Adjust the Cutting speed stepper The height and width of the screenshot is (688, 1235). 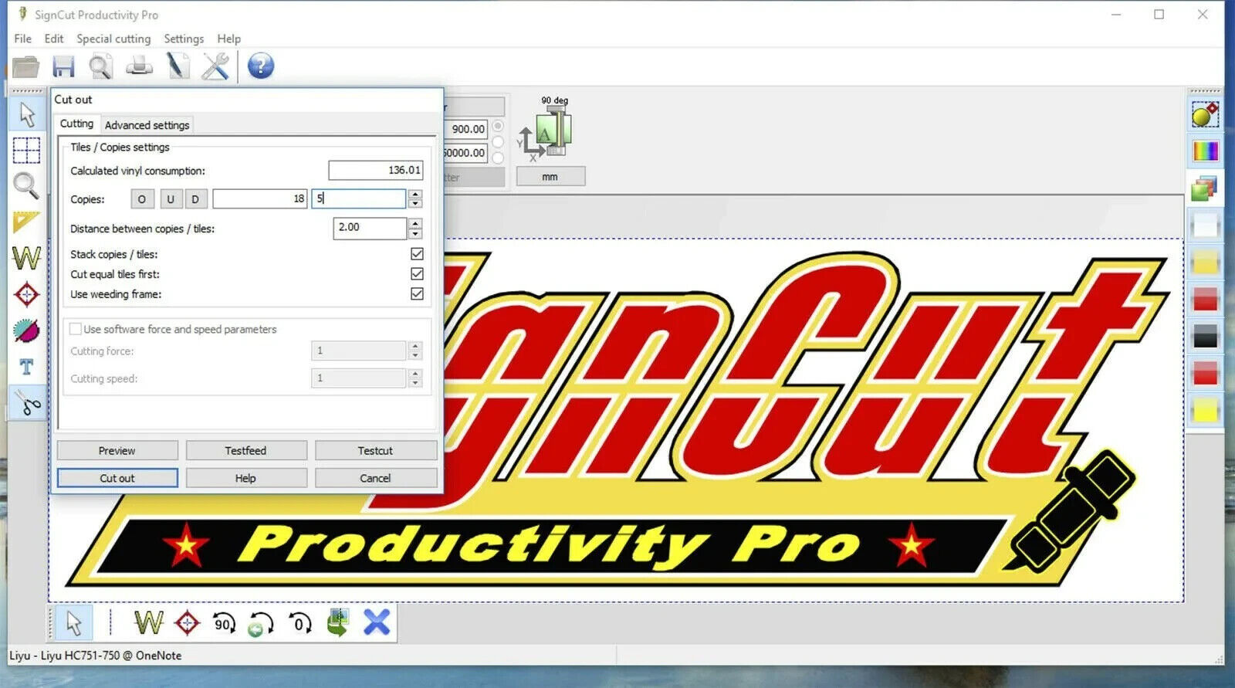coord(415,378)
